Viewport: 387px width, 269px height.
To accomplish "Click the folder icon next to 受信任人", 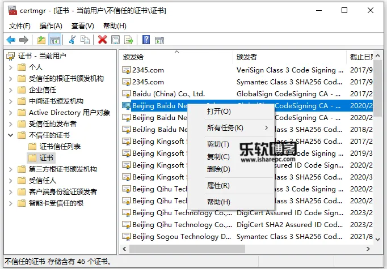I will [22, 181].
